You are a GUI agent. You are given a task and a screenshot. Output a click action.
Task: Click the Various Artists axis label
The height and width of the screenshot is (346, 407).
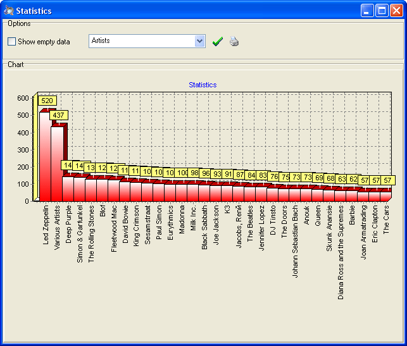[57, 228]
